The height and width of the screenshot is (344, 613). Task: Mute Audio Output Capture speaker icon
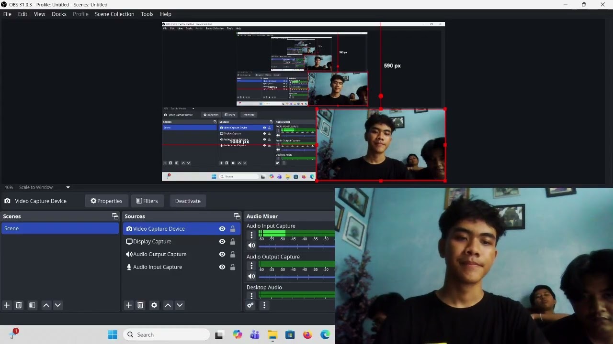coord(251,276)
